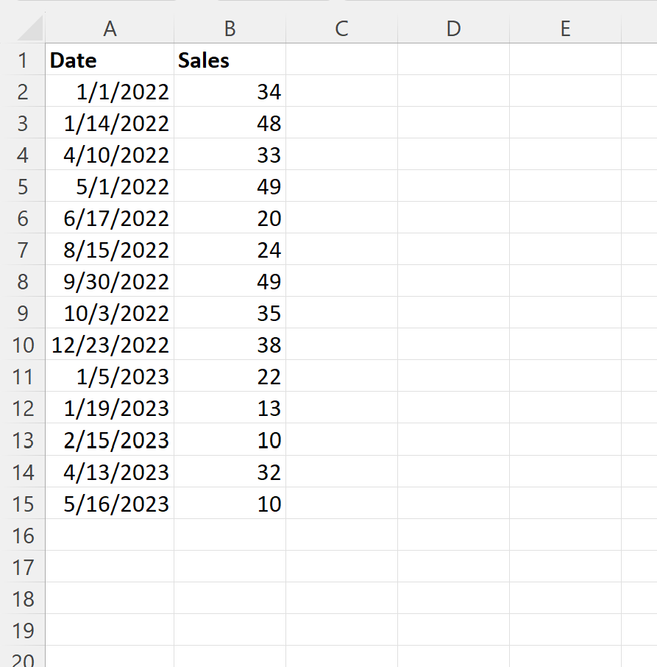
Task: Select column header C
Action: pyautogui.click(x=341, y=29)
